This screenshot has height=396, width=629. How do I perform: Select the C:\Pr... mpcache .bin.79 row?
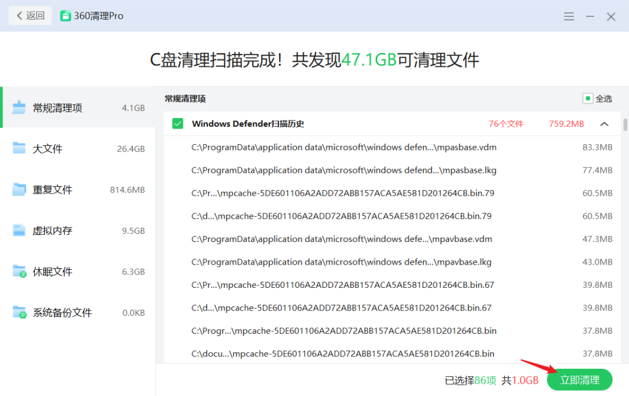click(393, 194)
